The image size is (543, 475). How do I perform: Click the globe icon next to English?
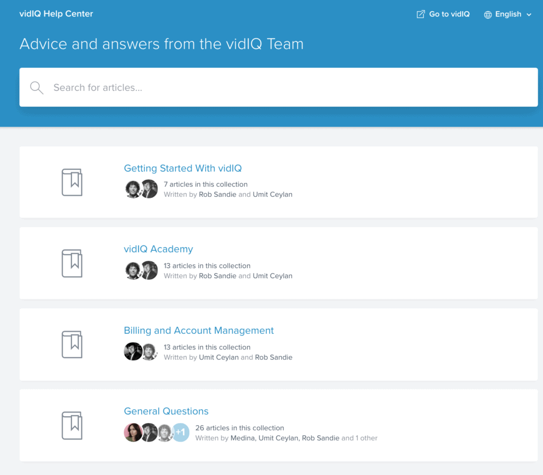488,14
